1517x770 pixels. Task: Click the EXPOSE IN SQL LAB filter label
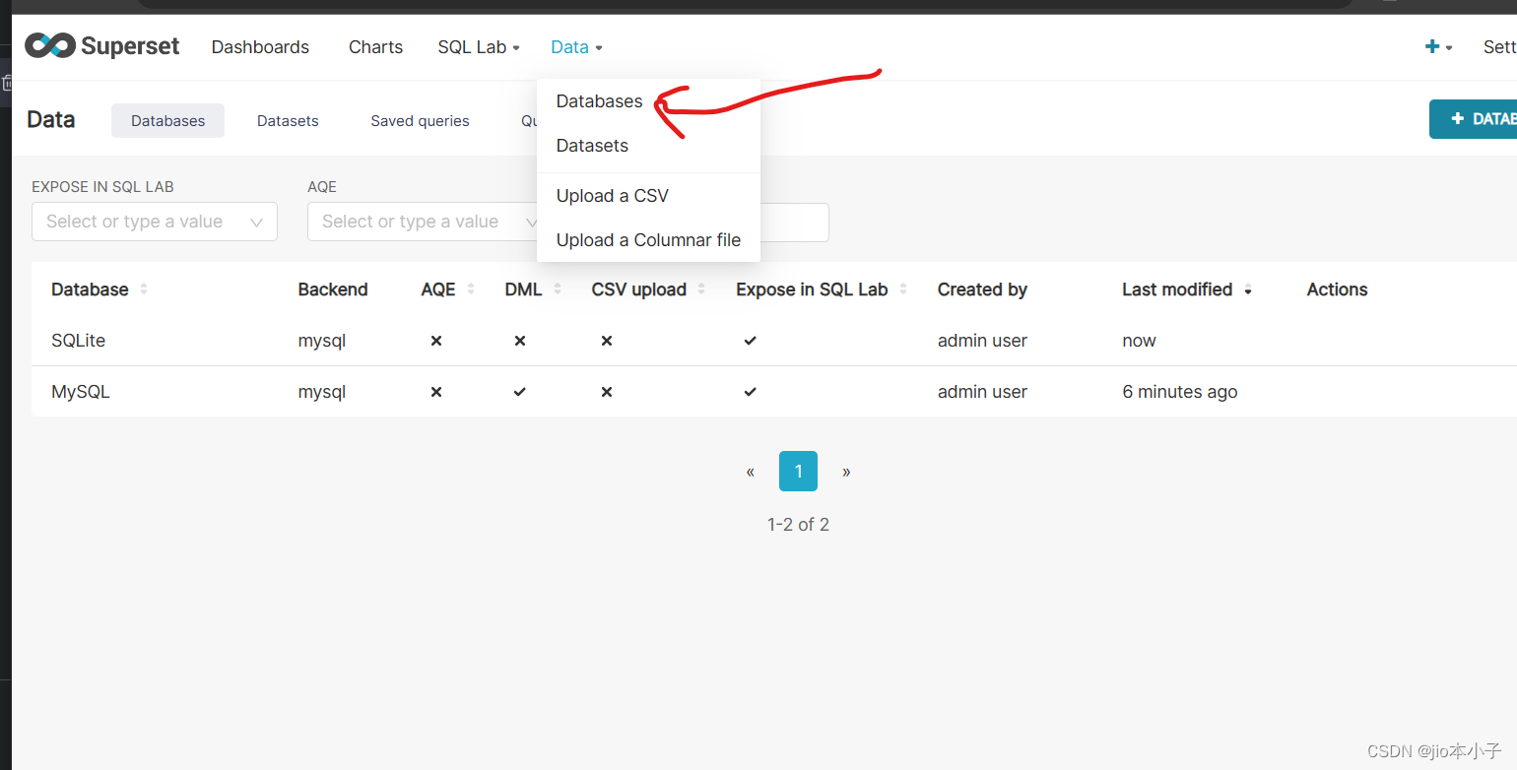click(102, 187)
